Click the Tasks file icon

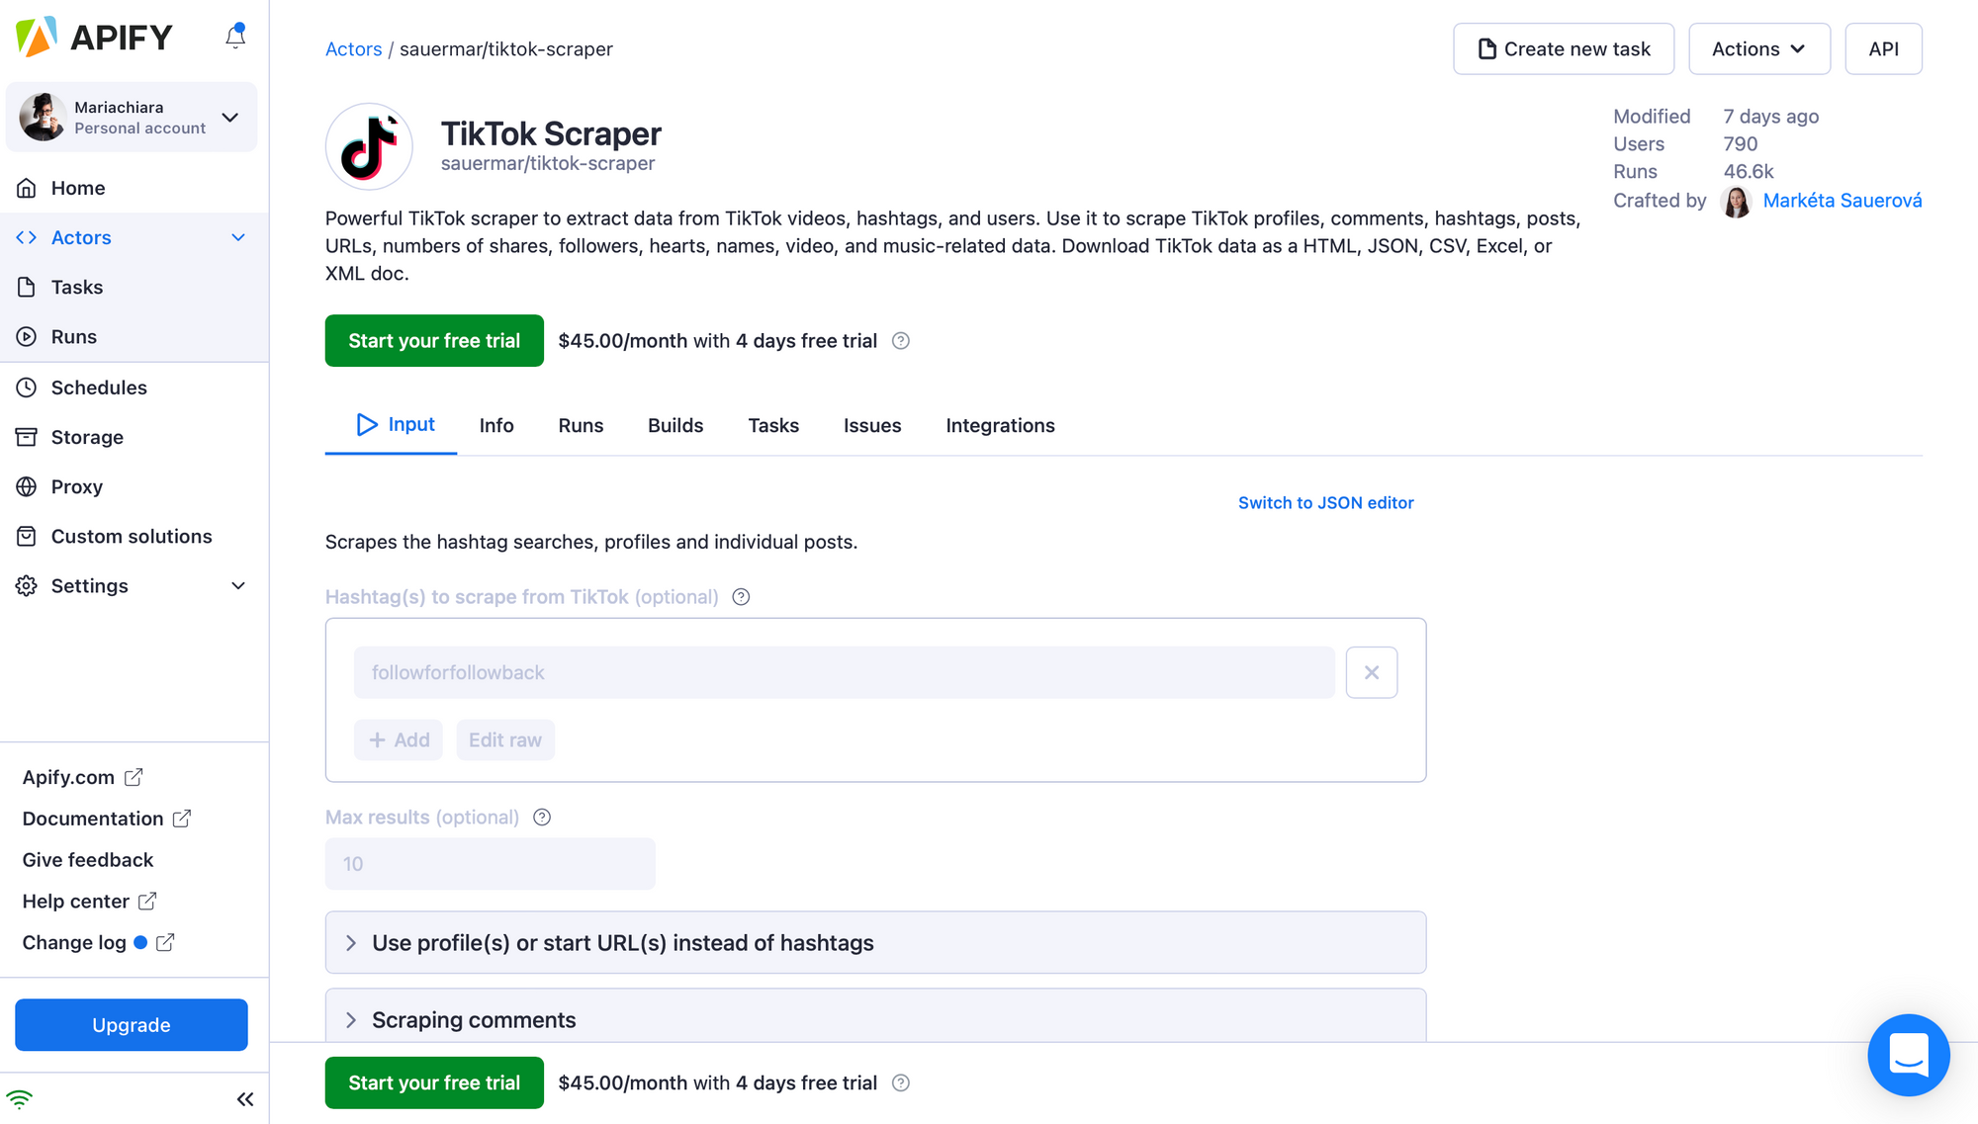(27, 287)
